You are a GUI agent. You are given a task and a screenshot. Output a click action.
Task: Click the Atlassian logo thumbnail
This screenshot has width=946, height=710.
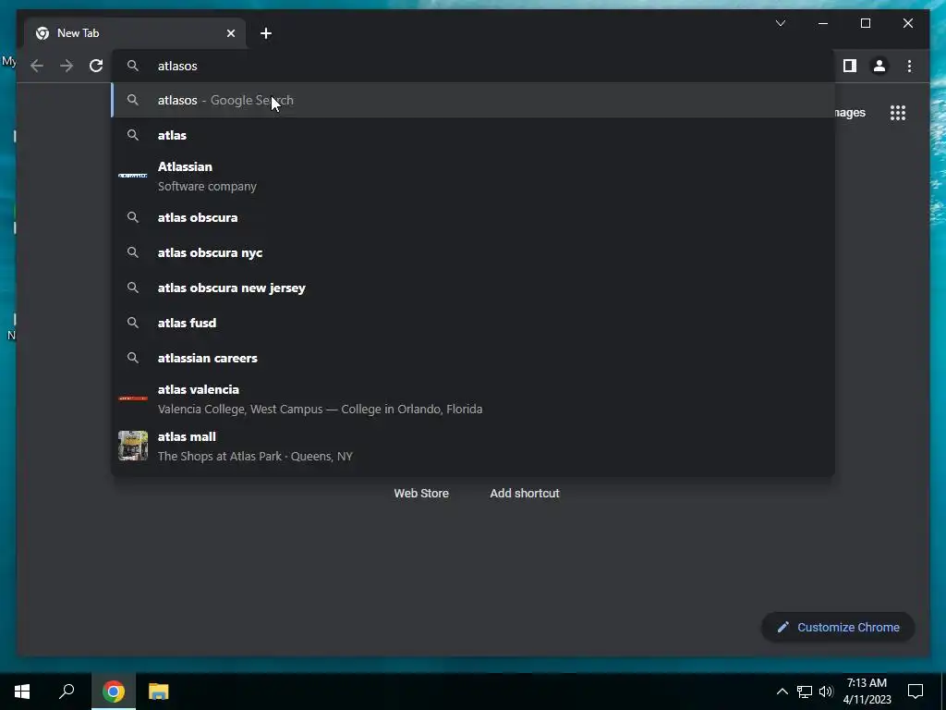point(133,176)
